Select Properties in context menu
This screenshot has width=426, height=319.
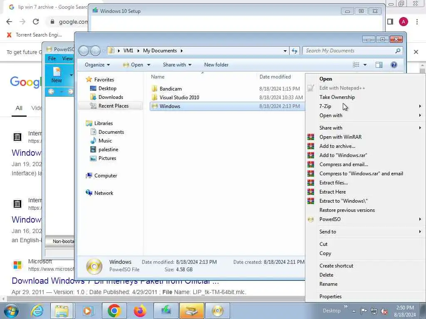coord(330,297)
